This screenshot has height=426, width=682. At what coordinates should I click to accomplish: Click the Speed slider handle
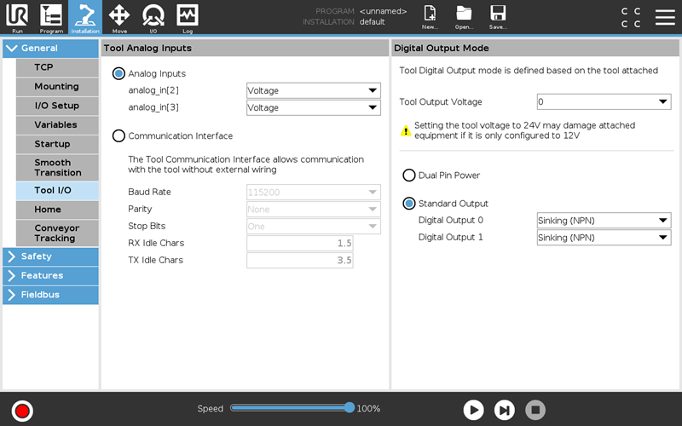click(x=350, y=408)
